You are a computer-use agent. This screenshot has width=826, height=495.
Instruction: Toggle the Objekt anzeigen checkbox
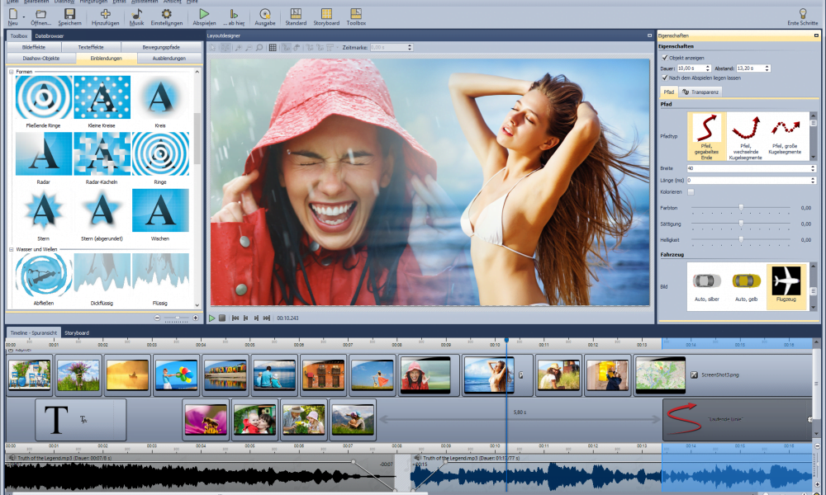click(x=665, y=58)
